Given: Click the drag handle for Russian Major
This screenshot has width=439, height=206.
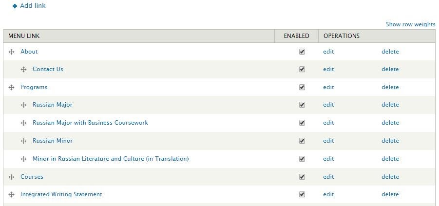Looking at the screenshot, I should click(x=23, y=105).
